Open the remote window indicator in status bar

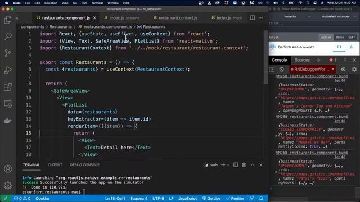[x=6, y=198]
